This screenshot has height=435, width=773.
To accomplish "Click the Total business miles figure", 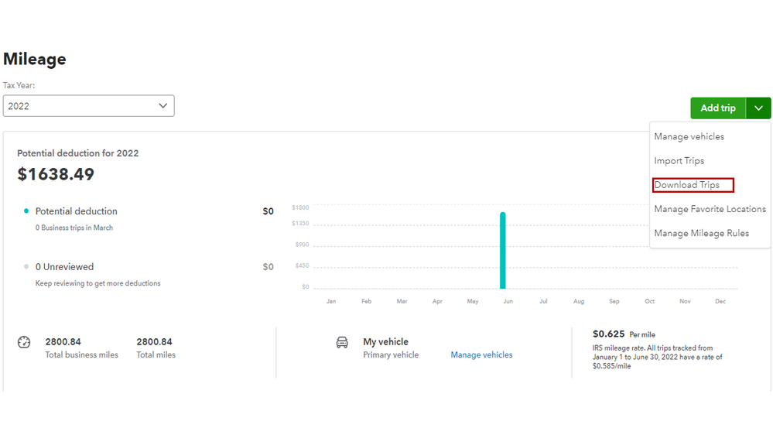I will 63,341.
